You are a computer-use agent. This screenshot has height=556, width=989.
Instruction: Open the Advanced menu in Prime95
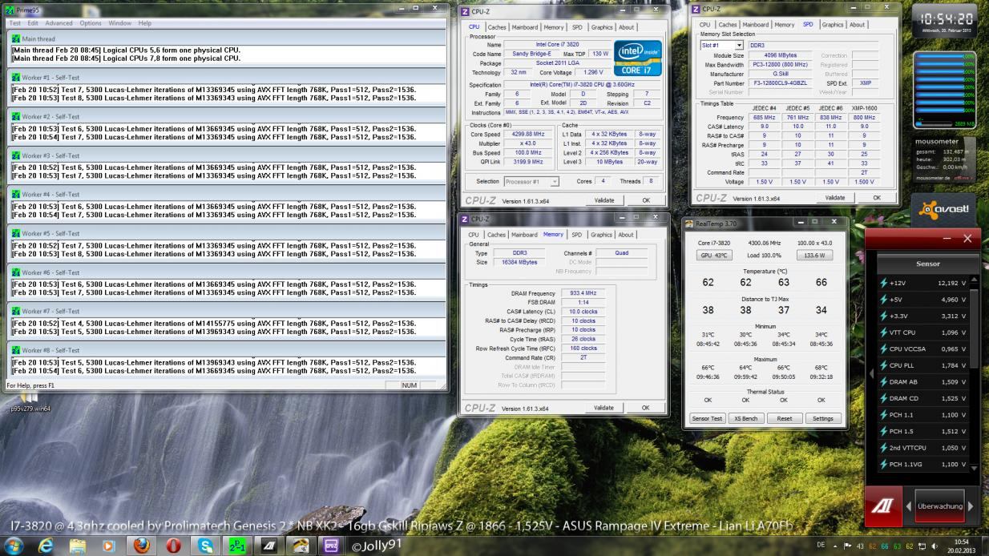click(59, 22)
